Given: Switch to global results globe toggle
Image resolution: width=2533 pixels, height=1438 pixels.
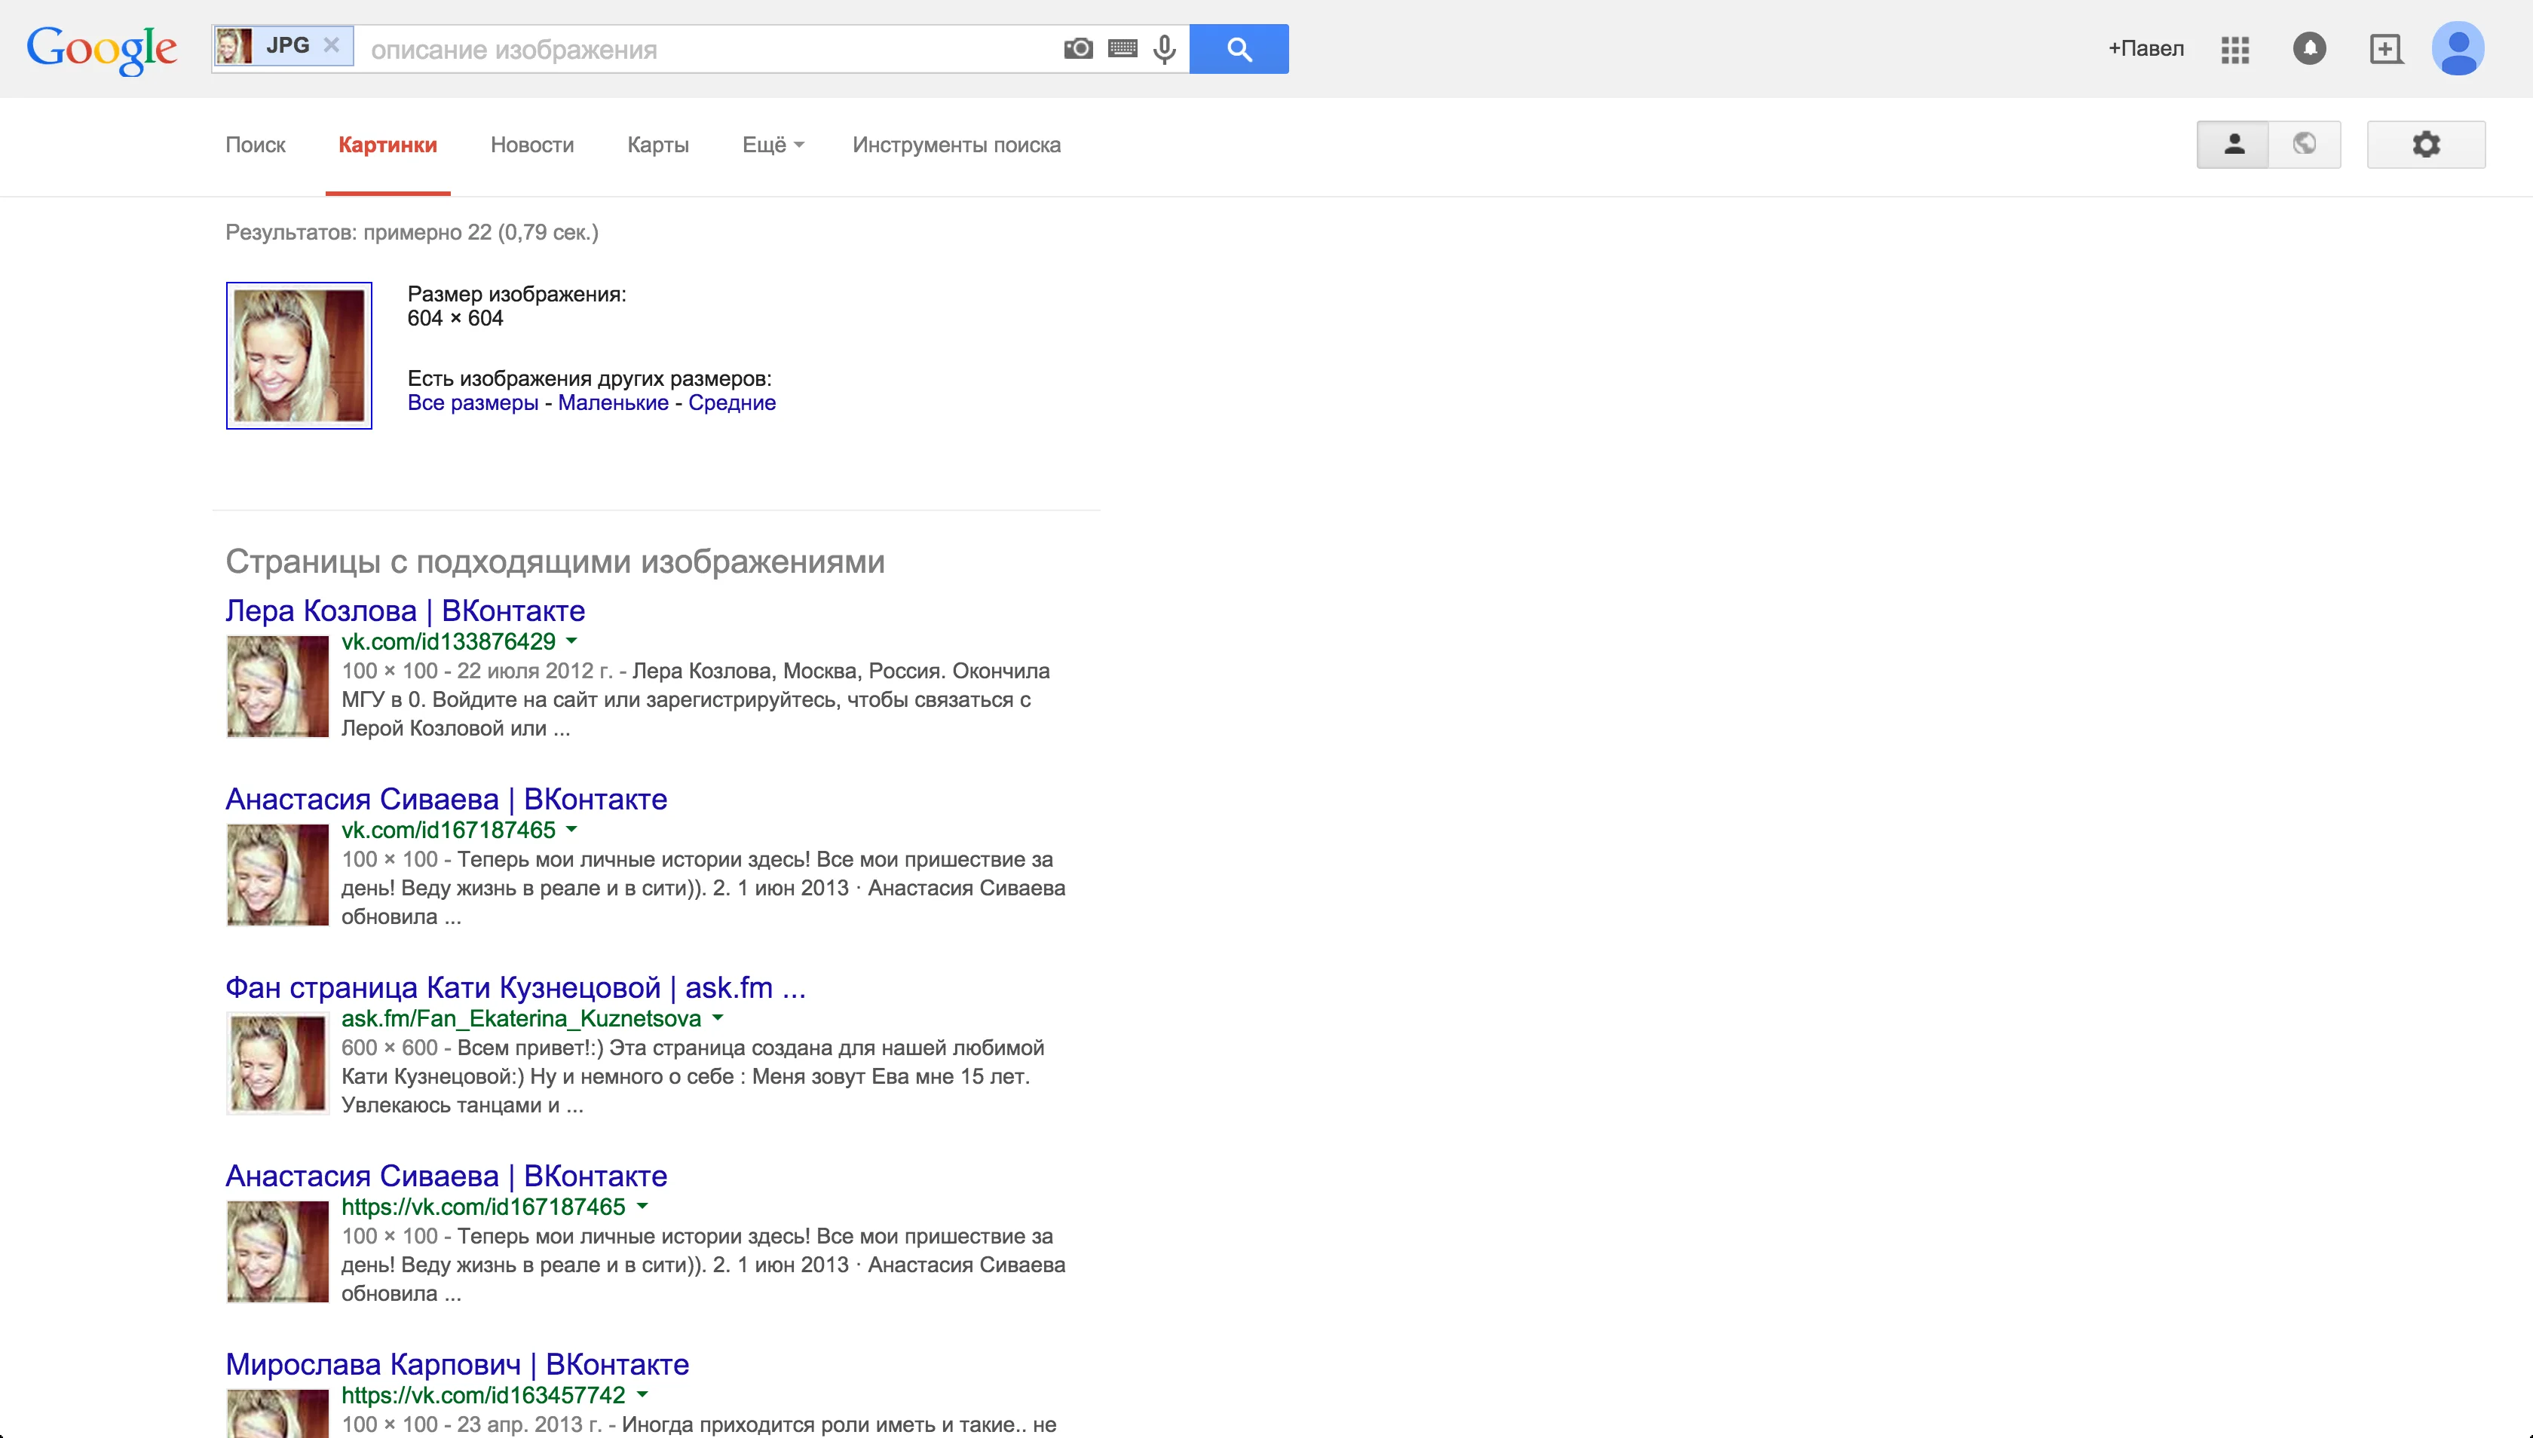Looking at the screenshot, I should tap(2304, 145).
